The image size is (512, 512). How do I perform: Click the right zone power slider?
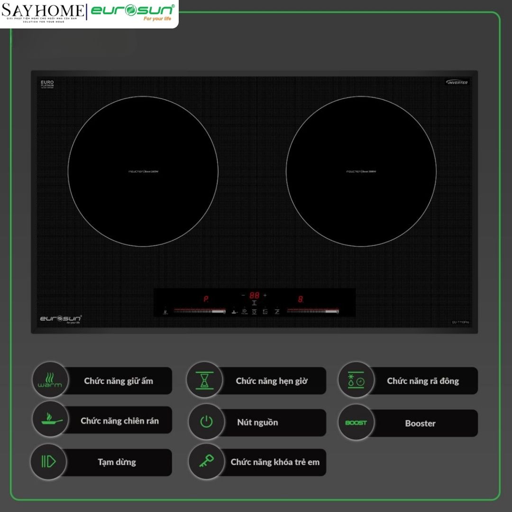(313, 311)
